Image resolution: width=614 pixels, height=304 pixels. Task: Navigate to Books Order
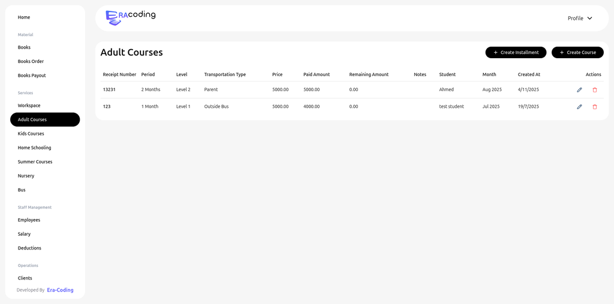(31, 61)
